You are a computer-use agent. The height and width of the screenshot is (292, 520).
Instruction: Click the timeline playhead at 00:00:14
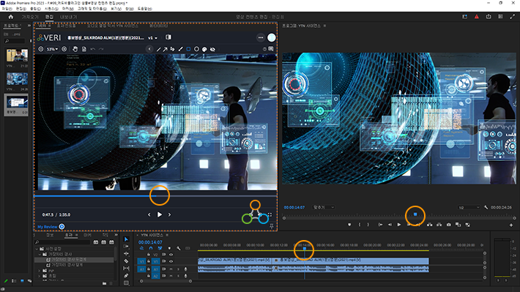[x=305, y=249]
